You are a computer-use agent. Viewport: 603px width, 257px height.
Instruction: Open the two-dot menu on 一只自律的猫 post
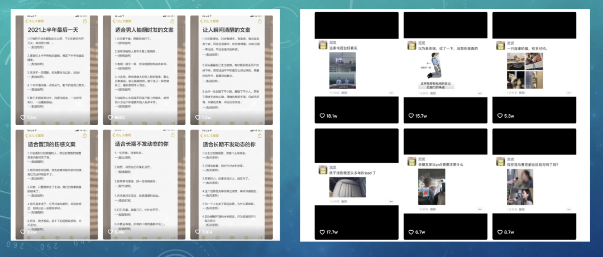(x=569, y=93)
